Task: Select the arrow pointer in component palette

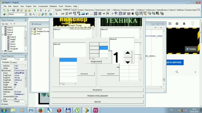Action: pyautogui.click(x=56, y=13)
